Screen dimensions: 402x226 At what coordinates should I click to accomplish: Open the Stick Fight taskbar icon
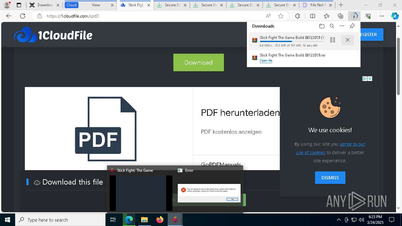(175, 220)
